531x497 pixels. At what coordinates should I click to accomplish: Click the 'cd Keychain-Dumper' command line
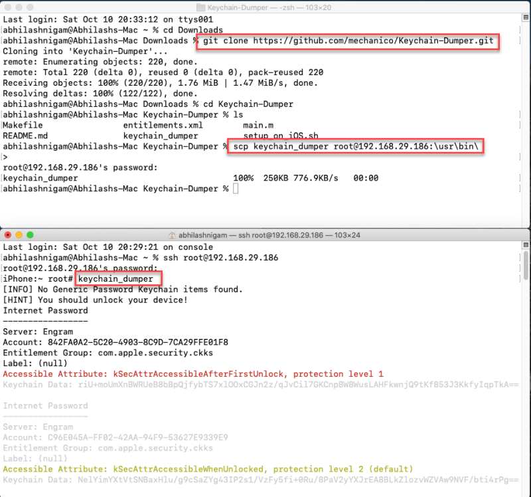(148, 104)
